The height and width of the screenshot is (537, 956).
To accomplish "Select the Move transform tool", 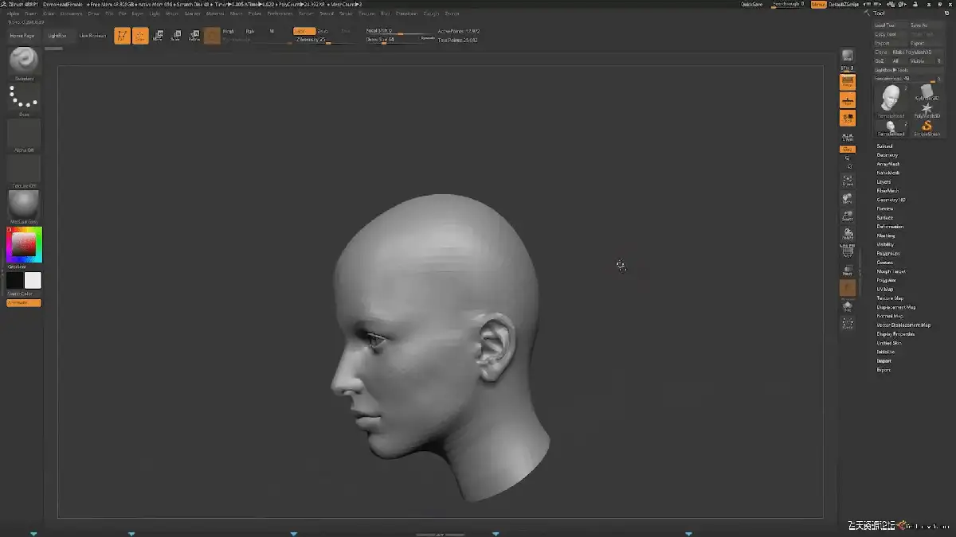I will 158,36.
